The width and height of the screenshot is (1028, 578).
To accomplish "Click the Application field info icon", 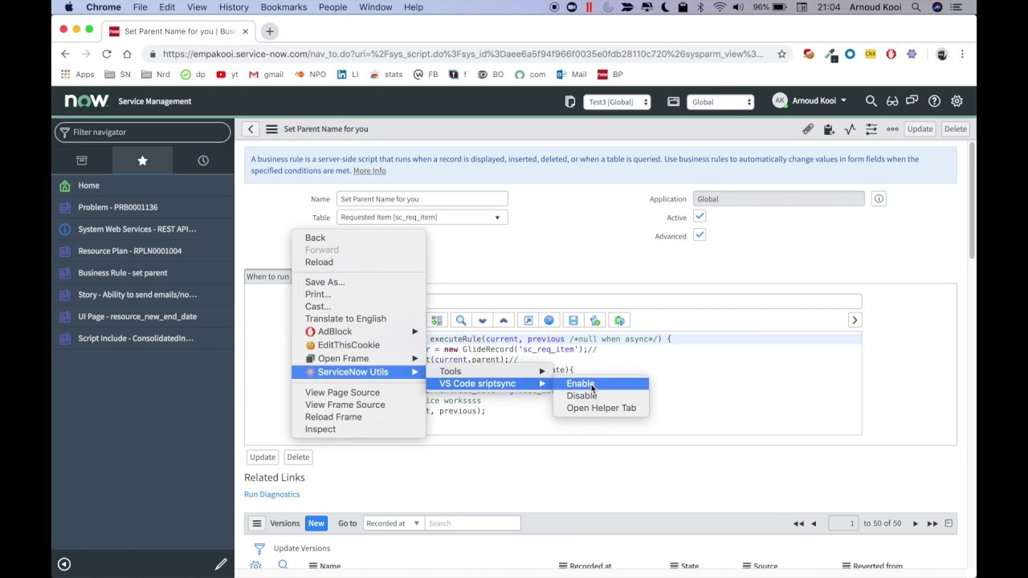I will [879, 199].
